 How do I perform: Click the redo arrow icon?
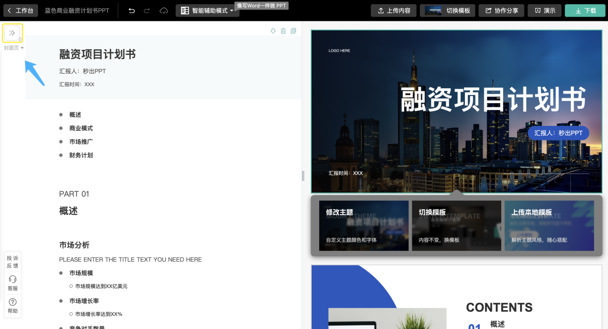pyautogui.click(x=147, y=10)
